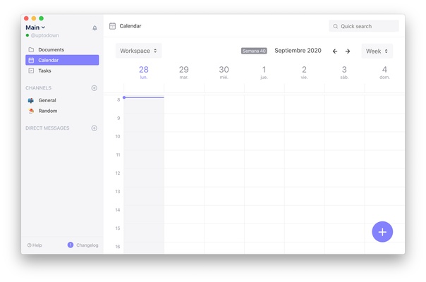
Task: Start a new direct message
Action: point(95,128)
